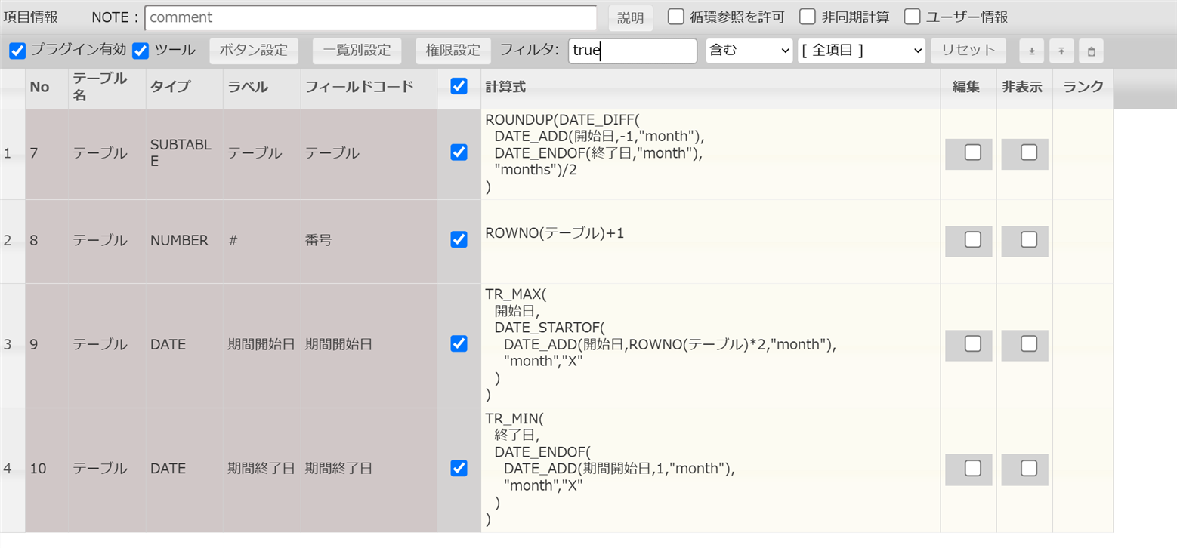Click the 計算式 column header

click(x=710, y=87)
